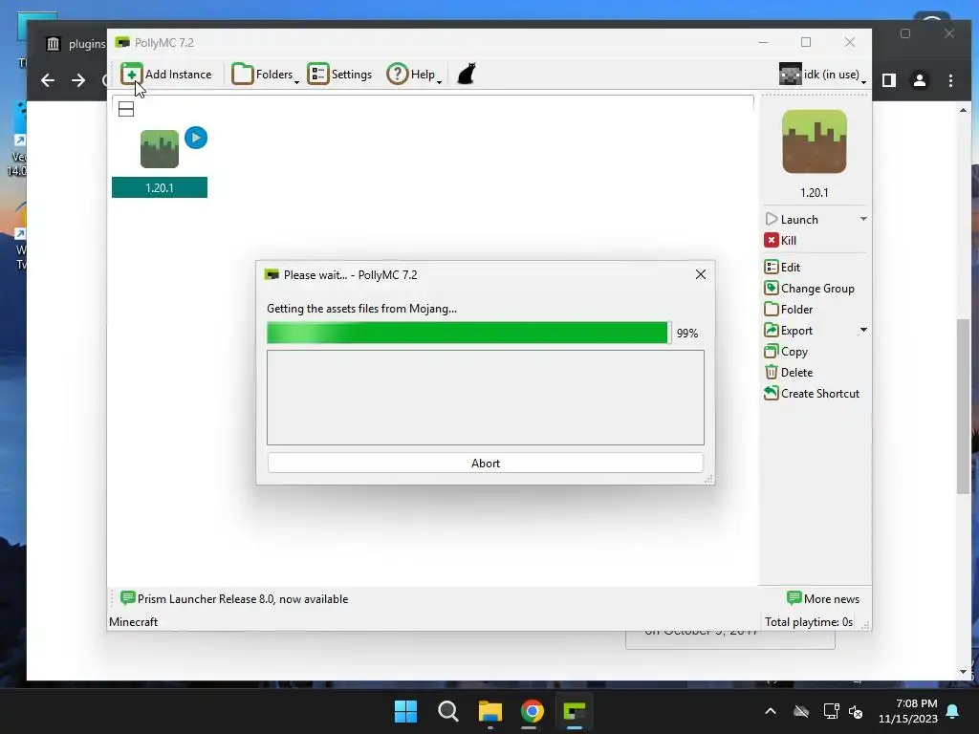Screen dimensions: 979x734
Task: Click the browser page vertical scrollbar
Action: pos(963,405)
